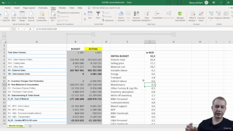
Task: Select column A header
Action: coord(37,42)
